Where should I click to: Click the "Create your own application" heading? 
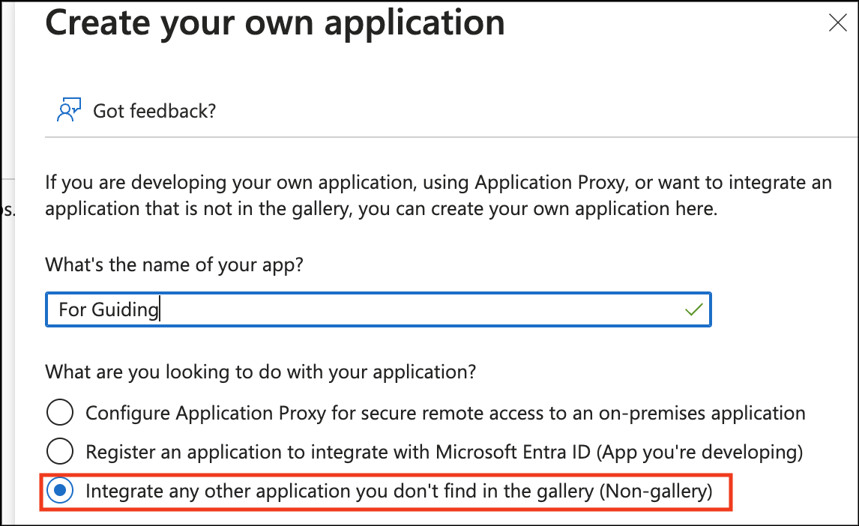pos(275,22)
